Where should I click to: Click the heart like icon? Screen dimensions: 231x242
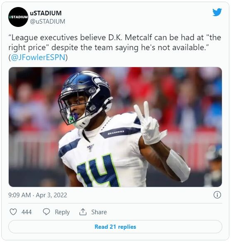pyautogui.click(x=13, y=212)
